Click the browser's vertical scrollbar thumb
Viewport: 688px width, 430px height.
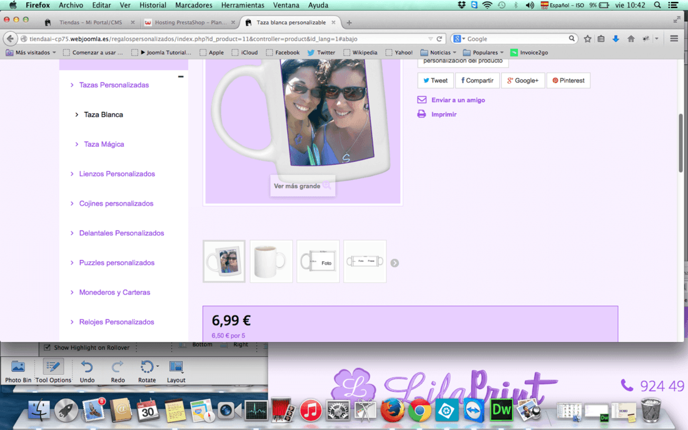click(680, 143)
